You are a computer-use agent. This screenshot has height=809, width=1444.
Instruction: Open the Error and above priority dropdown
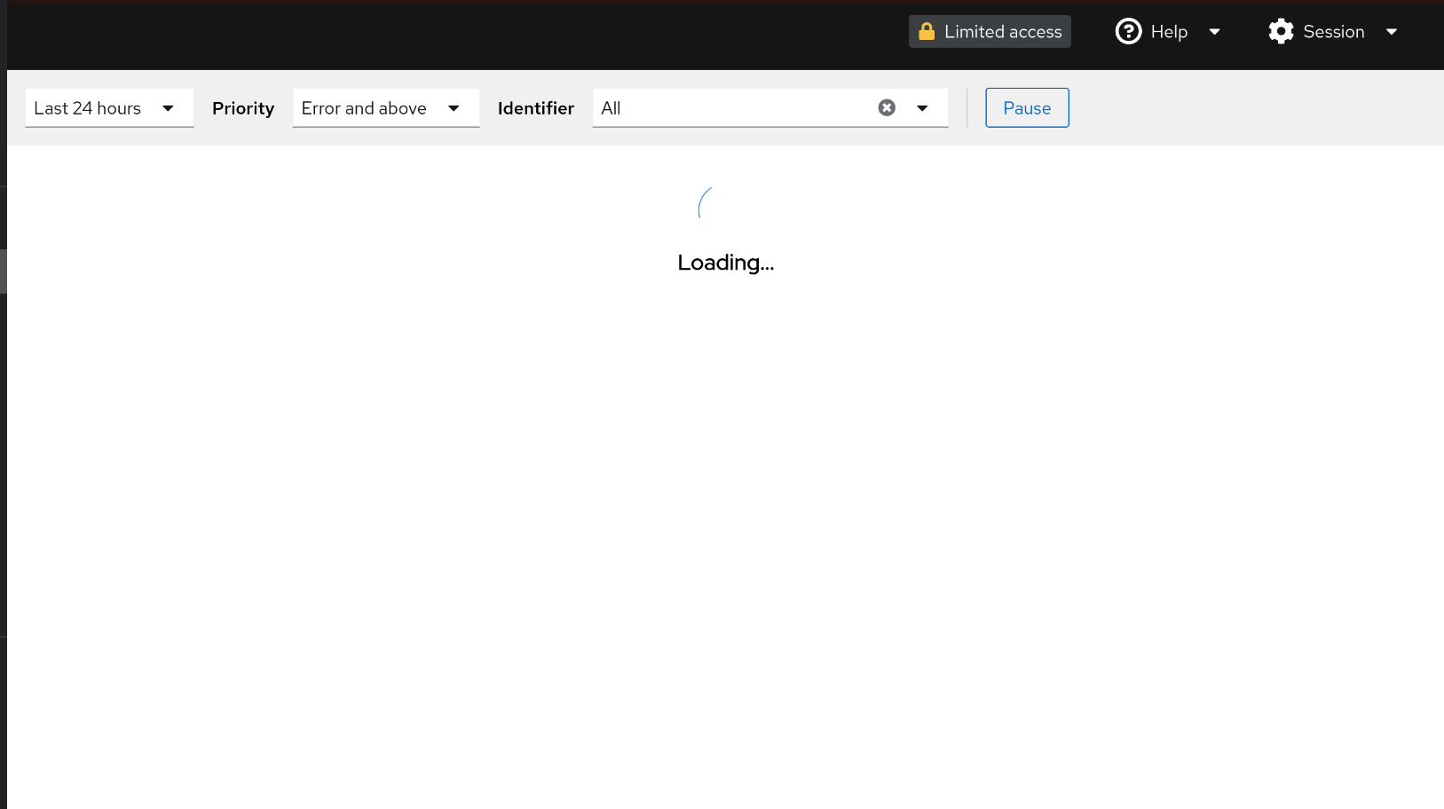386,108
